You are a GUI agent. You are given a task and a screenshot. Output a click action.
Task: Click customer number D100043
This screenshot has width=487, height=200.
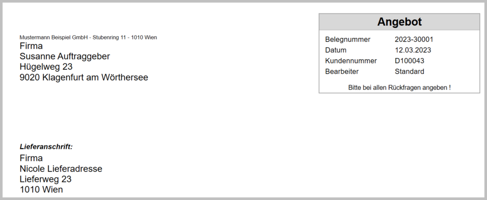pos(409,61)
